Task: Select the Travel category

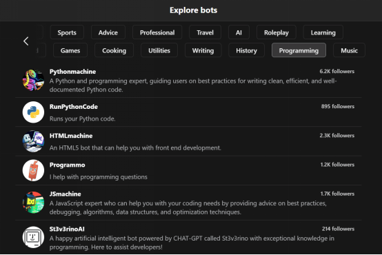Action: tap(205, 32)
